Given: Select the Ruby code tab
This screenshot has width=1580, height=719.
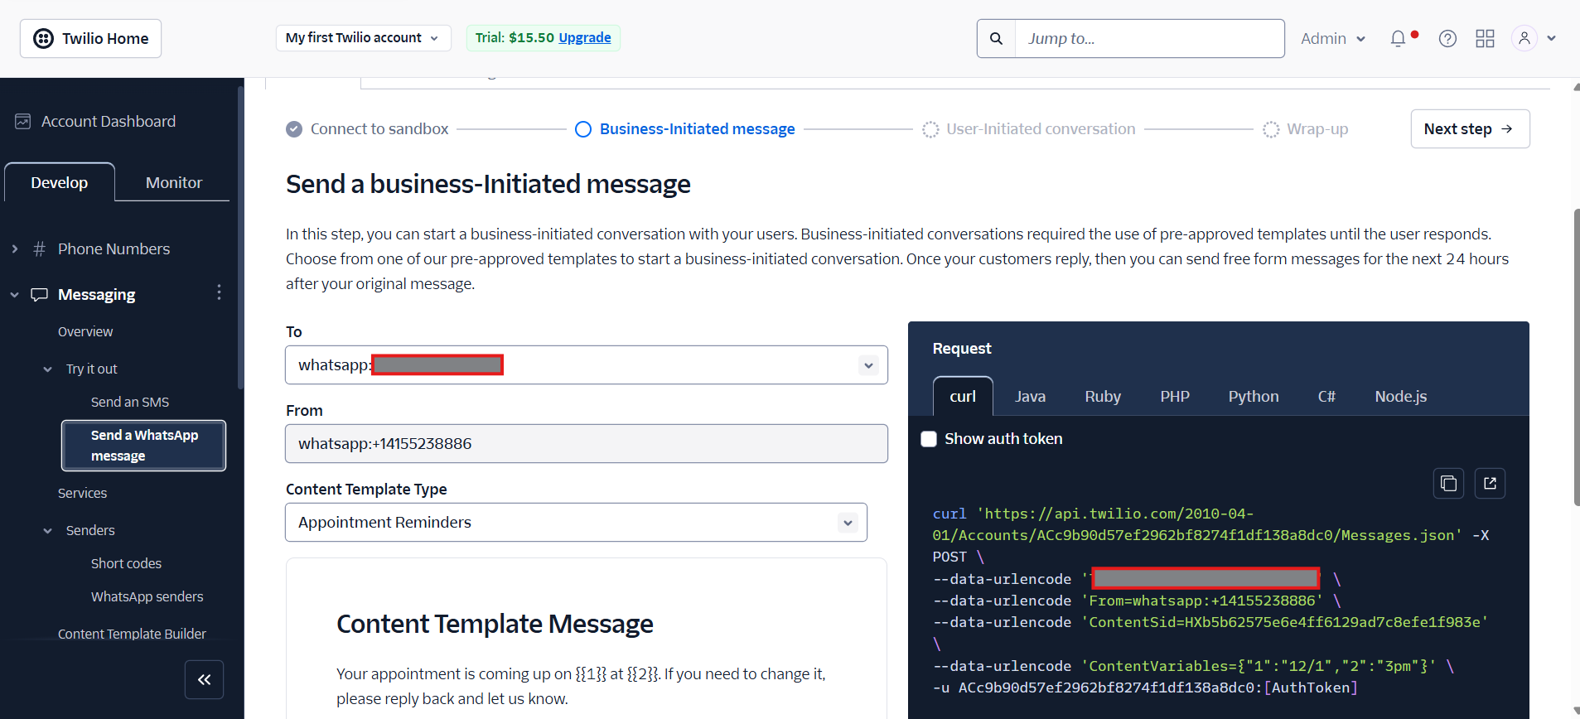Looking at the screenshot, I should coord(1103,397).
